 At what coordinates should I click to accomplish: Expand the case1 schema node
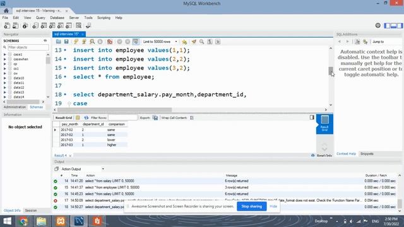[x=4, y=54]
